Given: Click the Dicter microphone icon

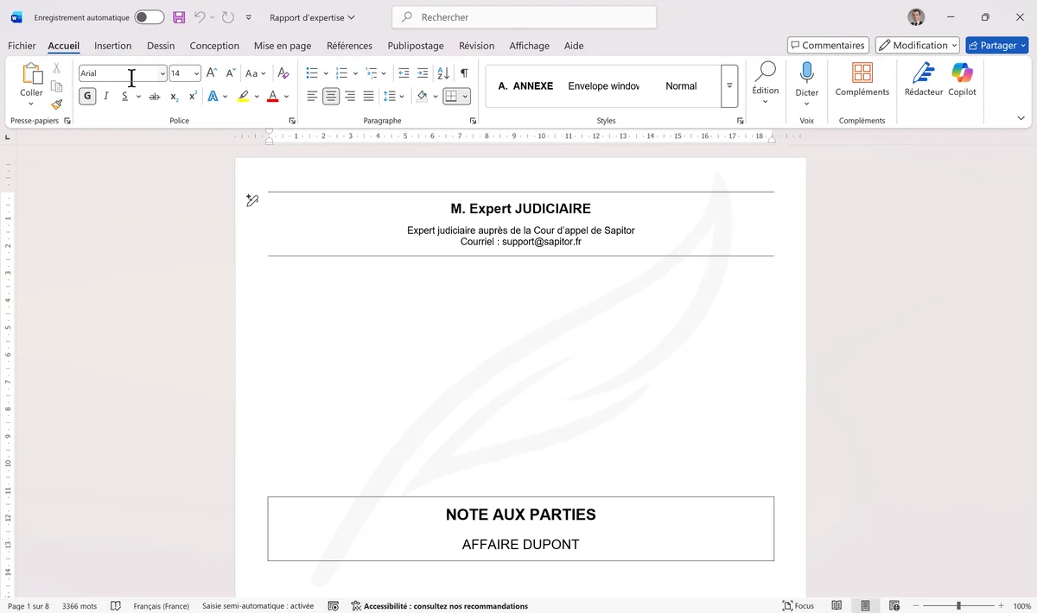Looking at the screenshot, I should click(x=806, y=73).
